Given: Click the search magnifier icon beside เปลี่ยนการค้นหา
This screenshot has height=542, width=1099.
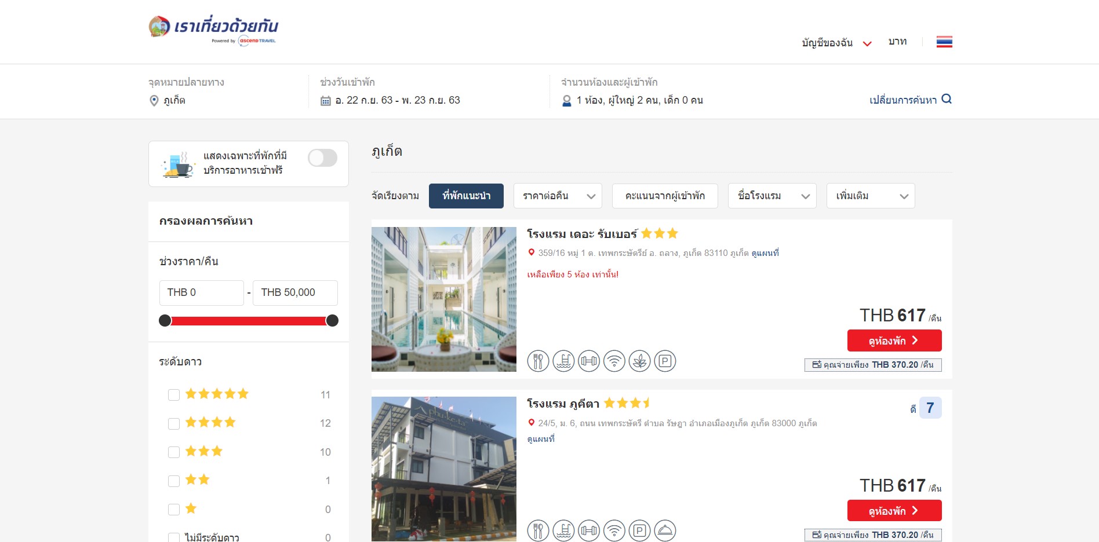Looking at the screenshot, I should 947,99.
